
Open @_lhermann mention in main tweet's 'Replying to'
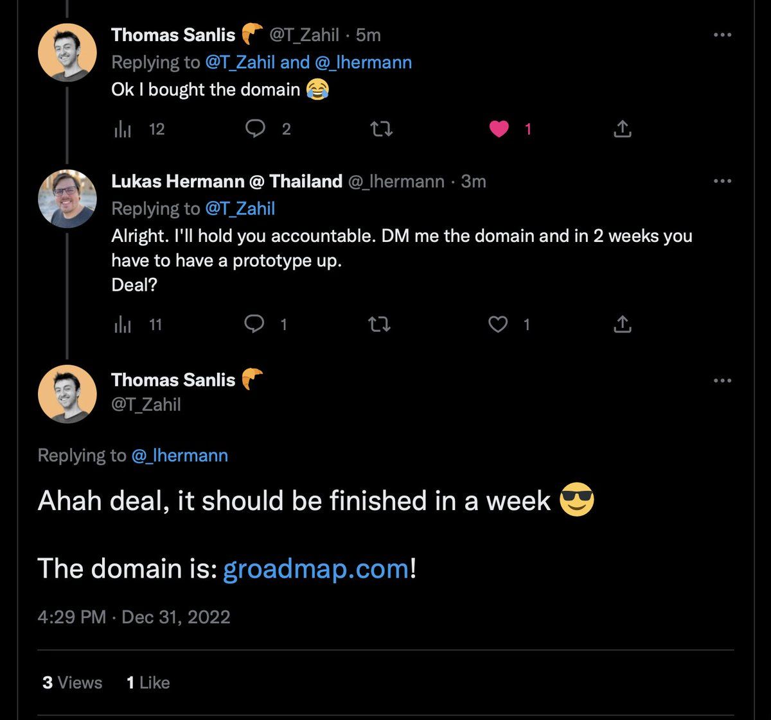point(180,456)
